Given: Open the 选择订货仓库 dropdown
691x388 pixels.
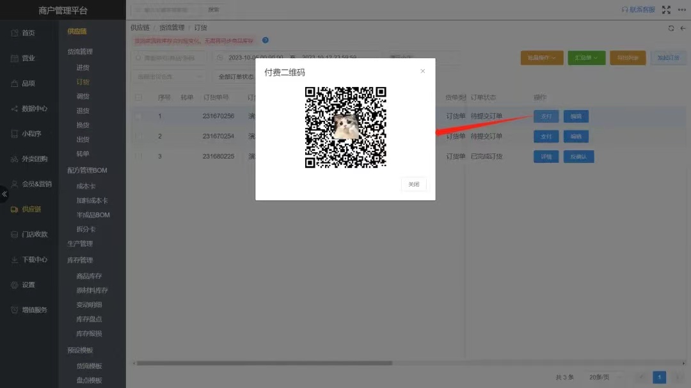Looking at the screenshot, I should (x=169, y=77).
